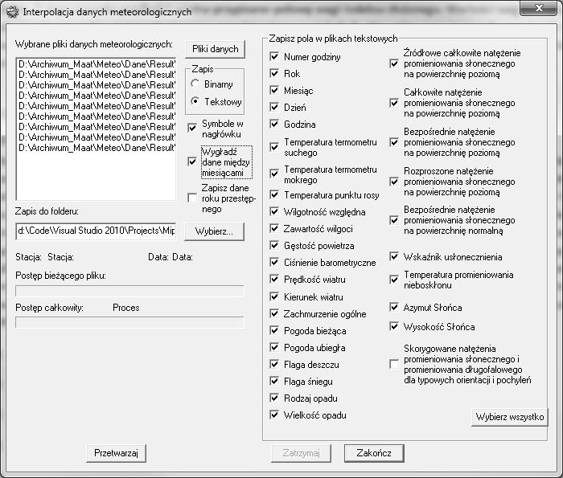The height and width of the screenshot is (478, 563).
Task: Toggle Prędkość wiatru checkbox
Action: 274,279
